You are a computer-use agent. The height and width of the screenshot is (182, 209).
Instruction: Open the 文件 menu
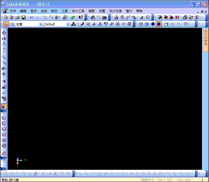[x=13, y=11]
